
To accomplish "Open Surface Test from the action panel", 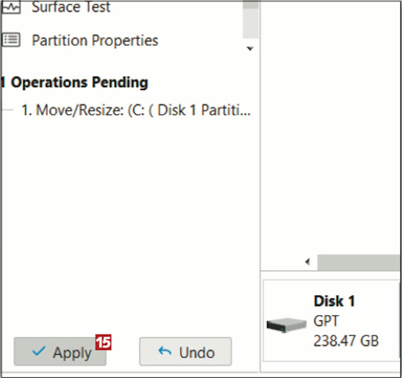I will (x=71, y=7).
